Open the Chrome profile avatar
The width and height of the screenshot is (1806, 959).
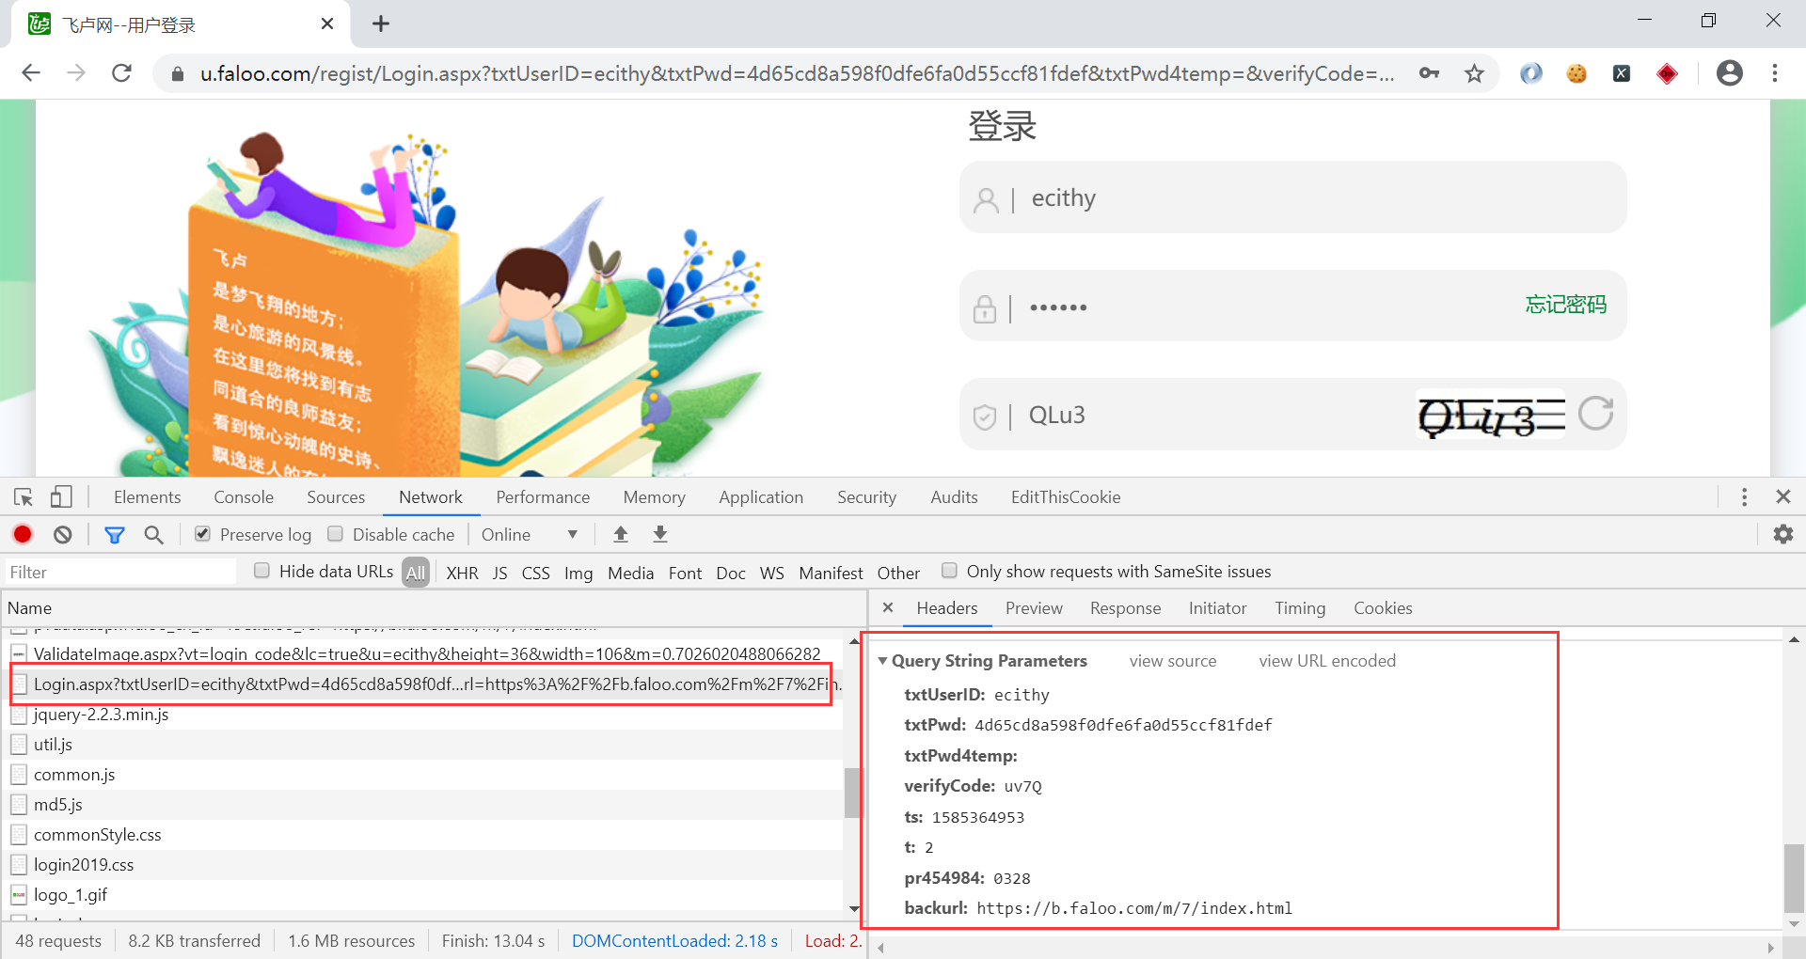click(1729, 73)
